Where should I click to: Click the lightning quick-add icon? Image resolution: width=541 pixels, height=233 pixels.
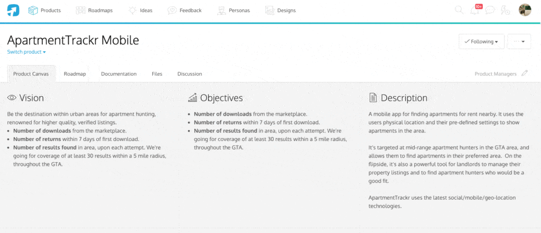point(506,10)
